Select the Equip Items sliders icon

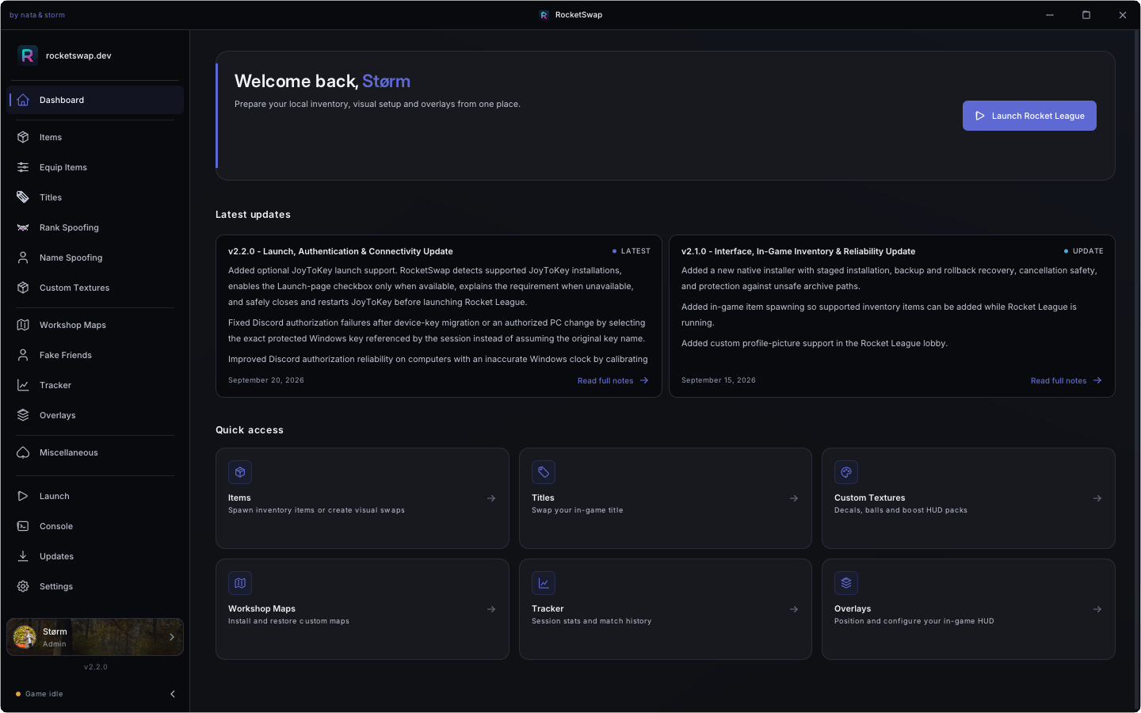click(x=23, y=167)
